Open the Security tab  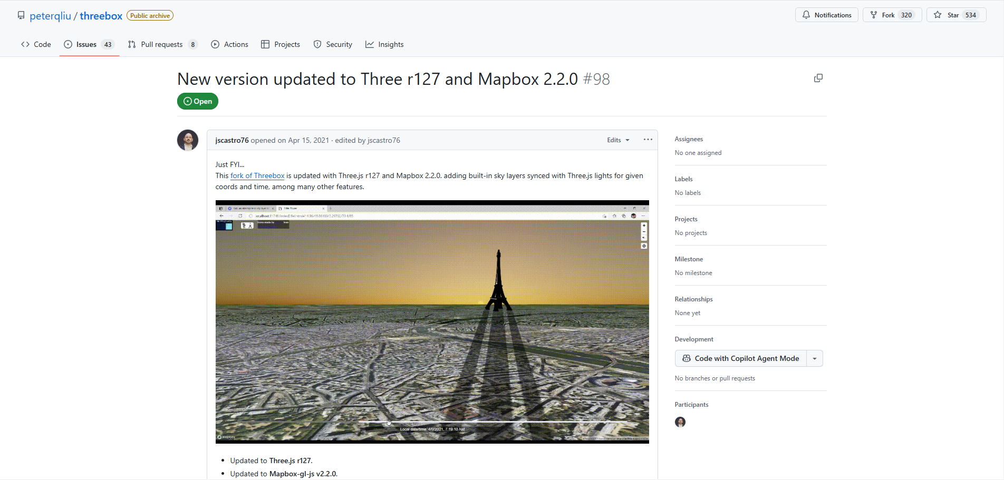[333, 44]
